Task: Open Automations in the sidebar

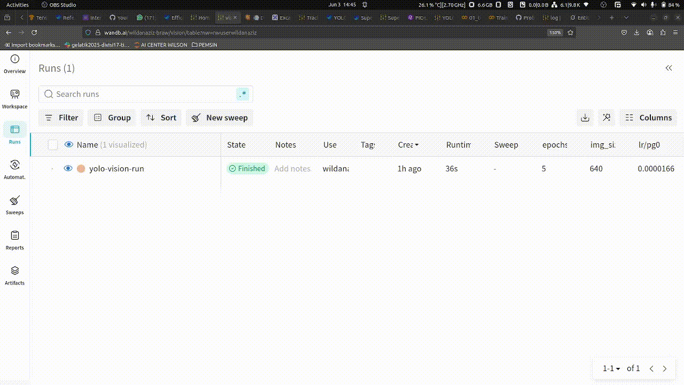Action: click(14, 165)
